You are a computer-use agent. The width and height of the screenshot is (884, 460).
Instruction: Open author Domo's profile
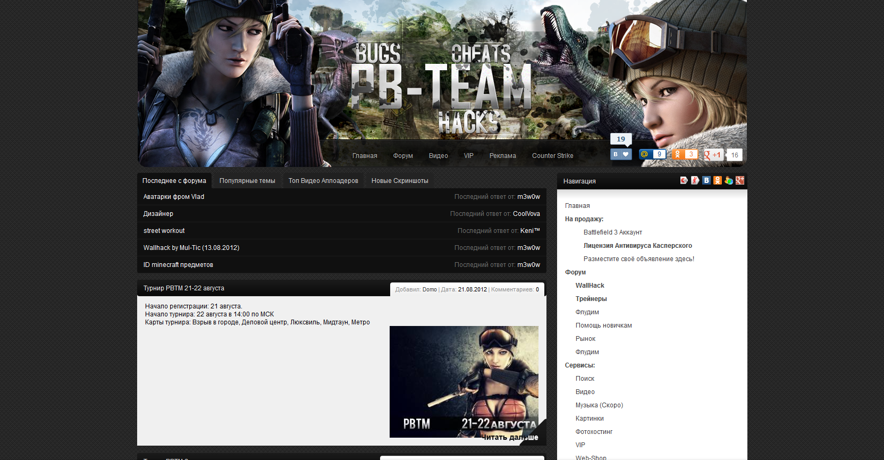[430, 290]
